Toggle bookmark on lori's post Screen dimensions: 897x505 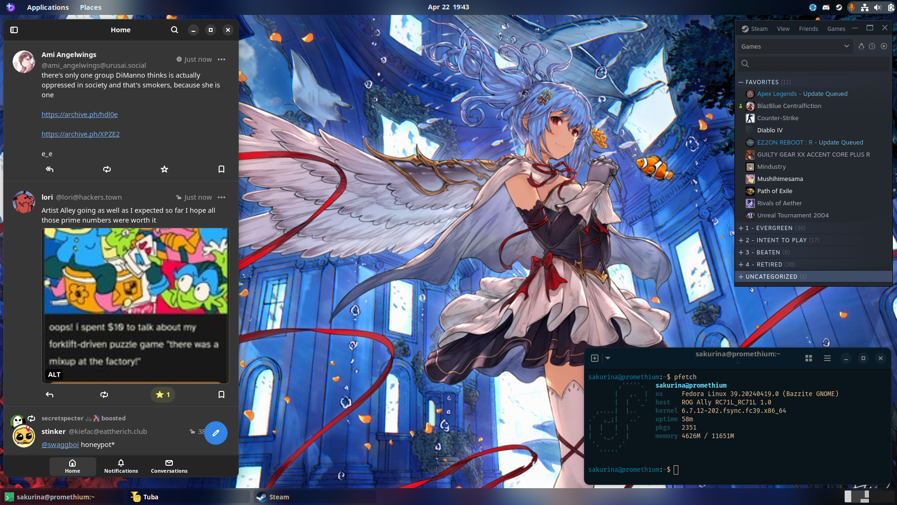tap(221, 395)
